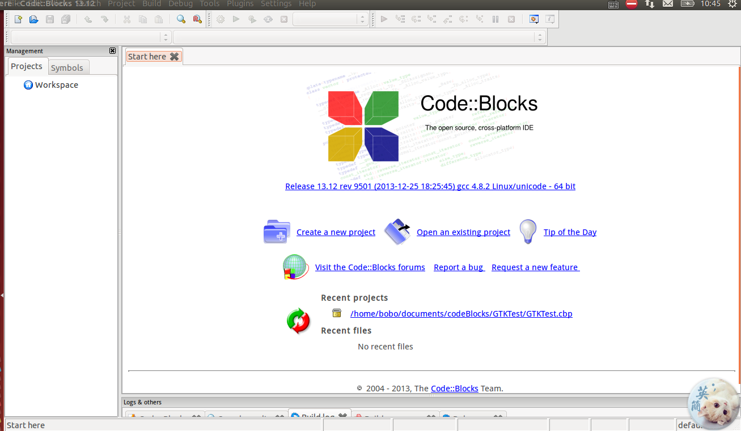Click the forums globe icon
Viewport: 741px width, 431px height.
coord(296,267)
